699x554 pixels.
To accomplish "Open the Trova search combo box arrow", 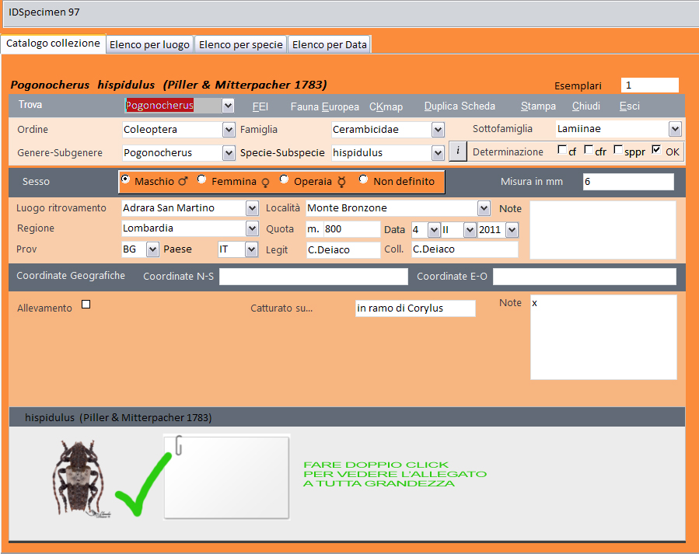I will (228, 106).
